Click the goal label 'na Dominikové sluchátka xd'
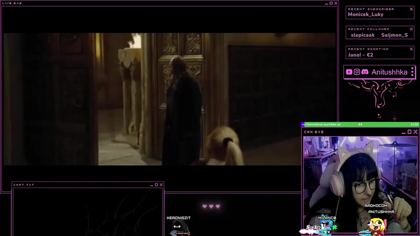 pos(321,125)
